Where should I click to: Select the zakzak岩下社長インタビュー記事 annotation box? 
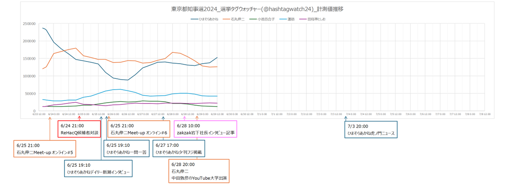205,129
